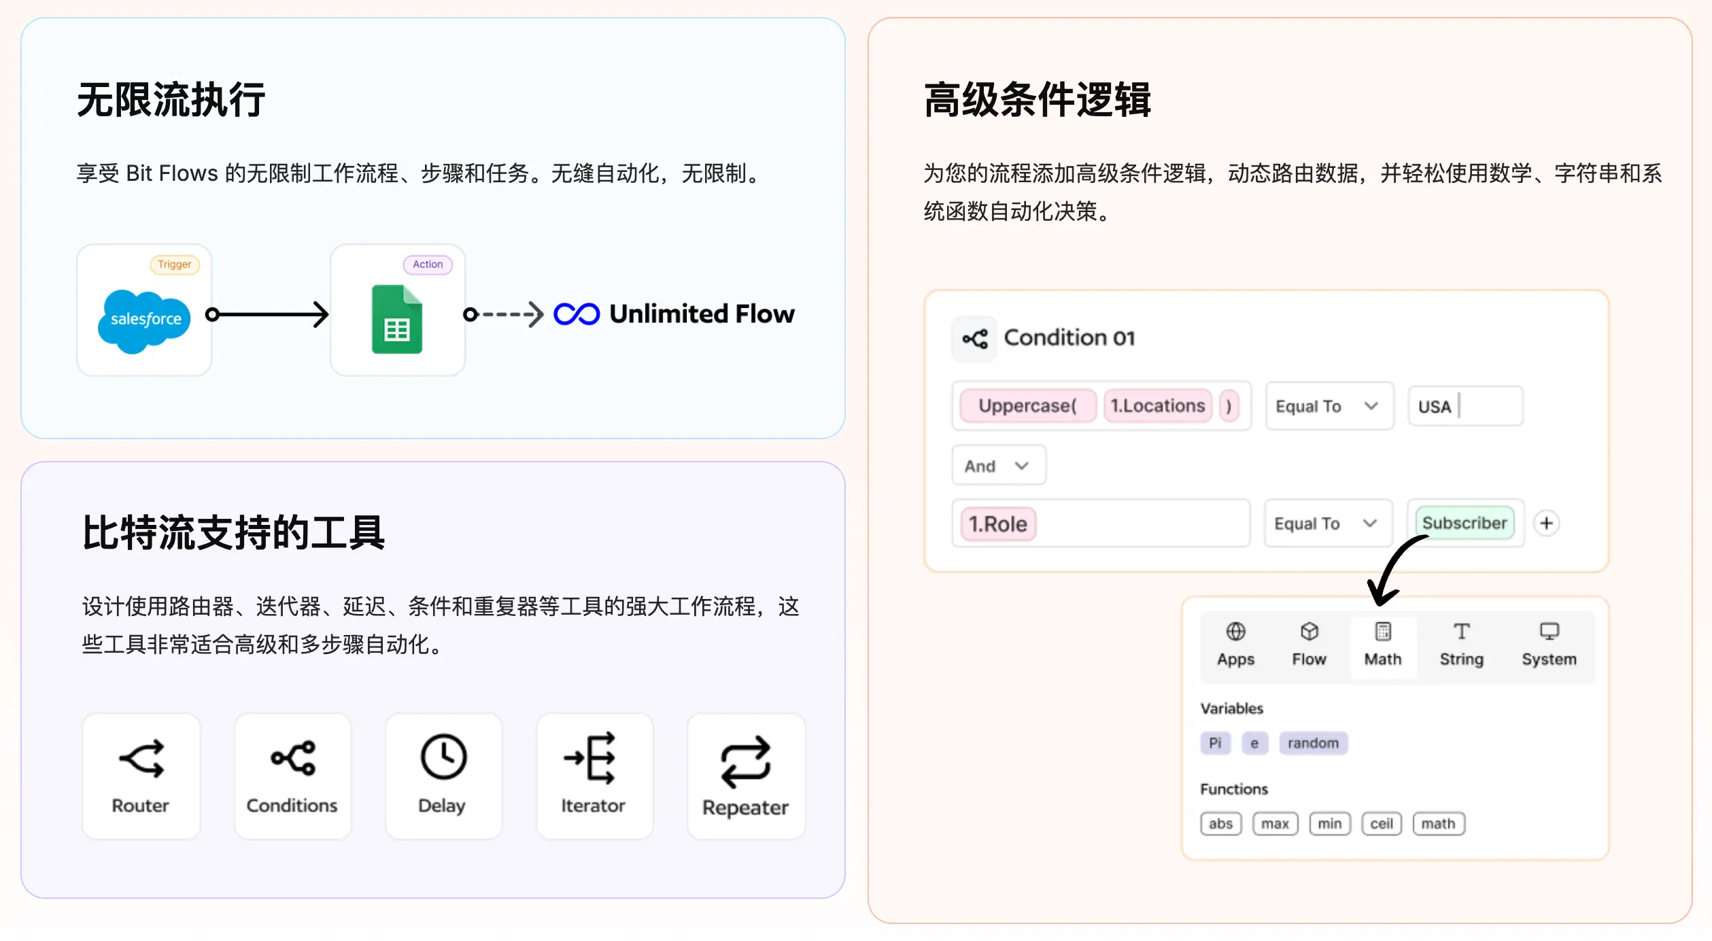This screenshot has width=1712, height=941.
Task: Click the Condition 01 branch icon
Action: [x=974, y=339]
